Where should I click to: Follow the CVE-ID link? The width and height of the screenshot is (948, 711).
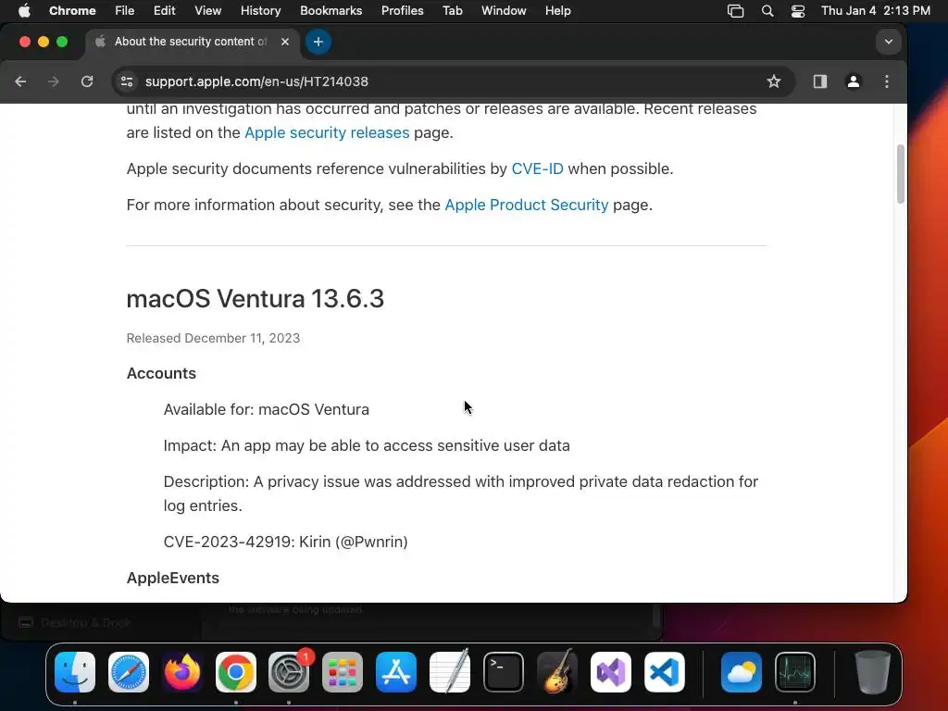538,168
